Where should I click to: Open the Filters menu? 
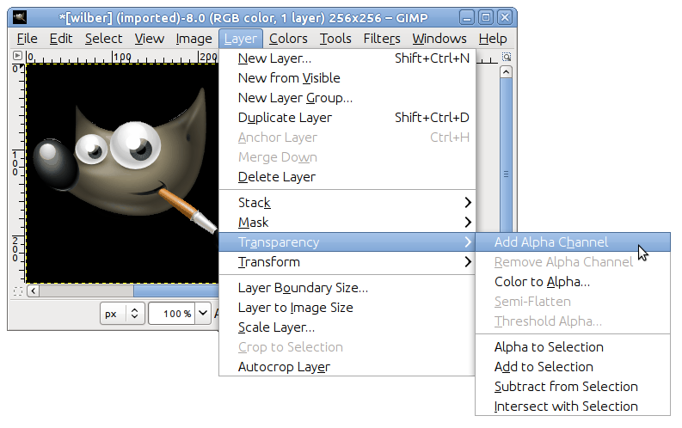tap(381, 39)
